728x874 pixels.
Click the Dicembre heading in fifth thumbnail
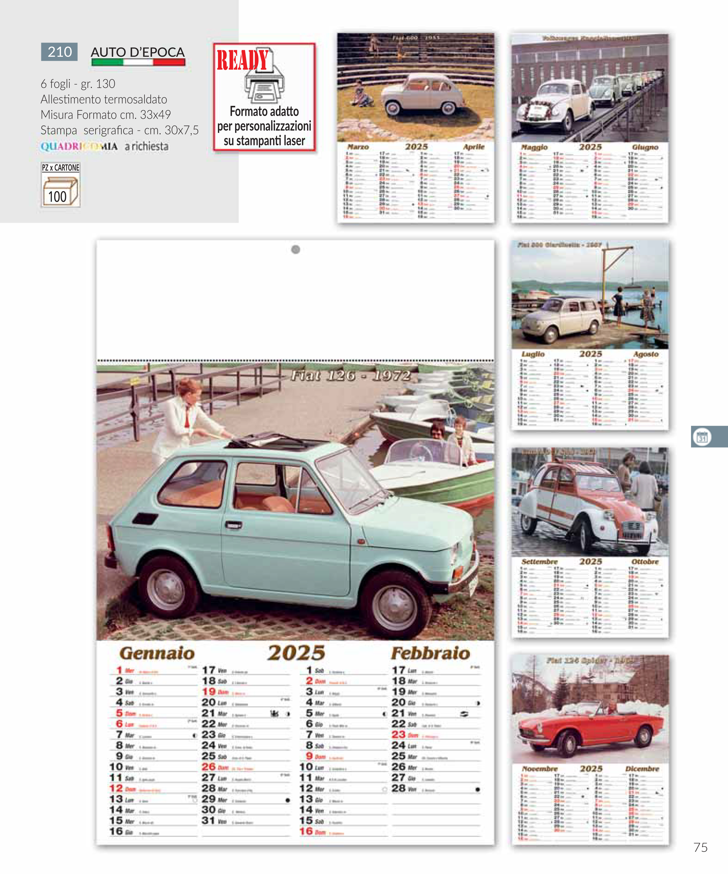pyautogui.click(x=642, y=769)
